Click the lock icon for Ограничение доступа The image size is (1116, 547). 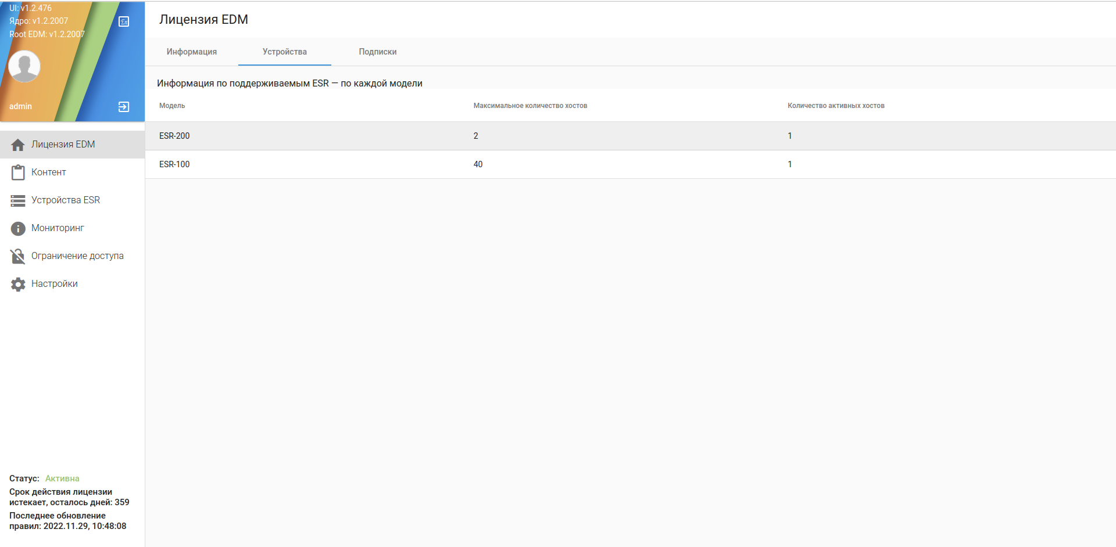point(18,256)
